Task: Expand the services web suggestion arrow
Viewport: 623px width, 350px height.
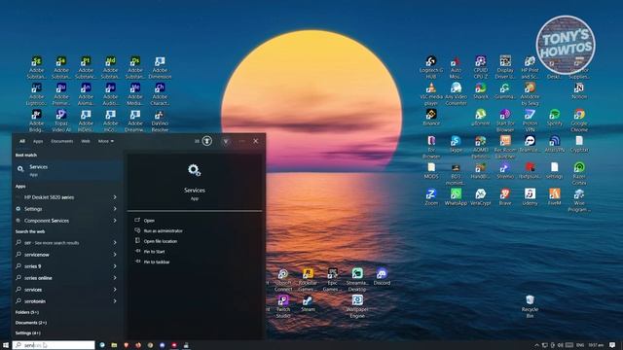Action: pyautogui.click(x=115, y=290)
